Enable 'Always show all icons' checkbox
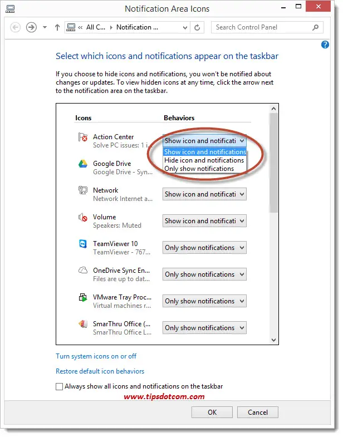 click(x=59, y=386)
